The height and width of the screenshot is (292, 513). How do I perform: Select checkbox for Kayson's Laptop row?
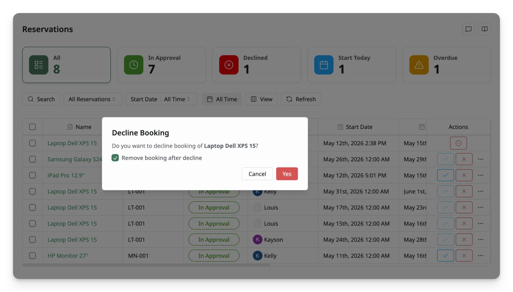32,239
